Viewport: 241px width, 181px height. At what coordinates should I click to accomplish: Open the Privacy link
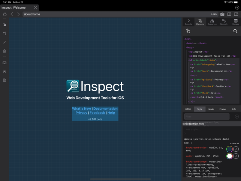coord(81,113)
